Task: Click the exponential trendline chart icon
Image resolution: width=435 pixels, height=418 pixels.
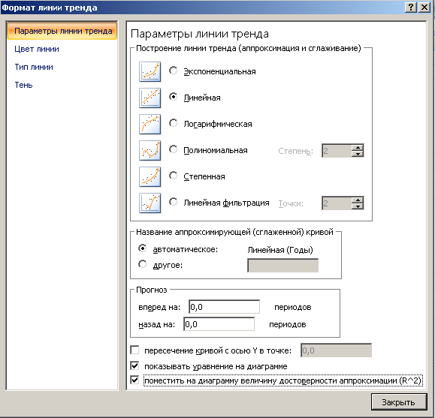Action: (150, 71)
